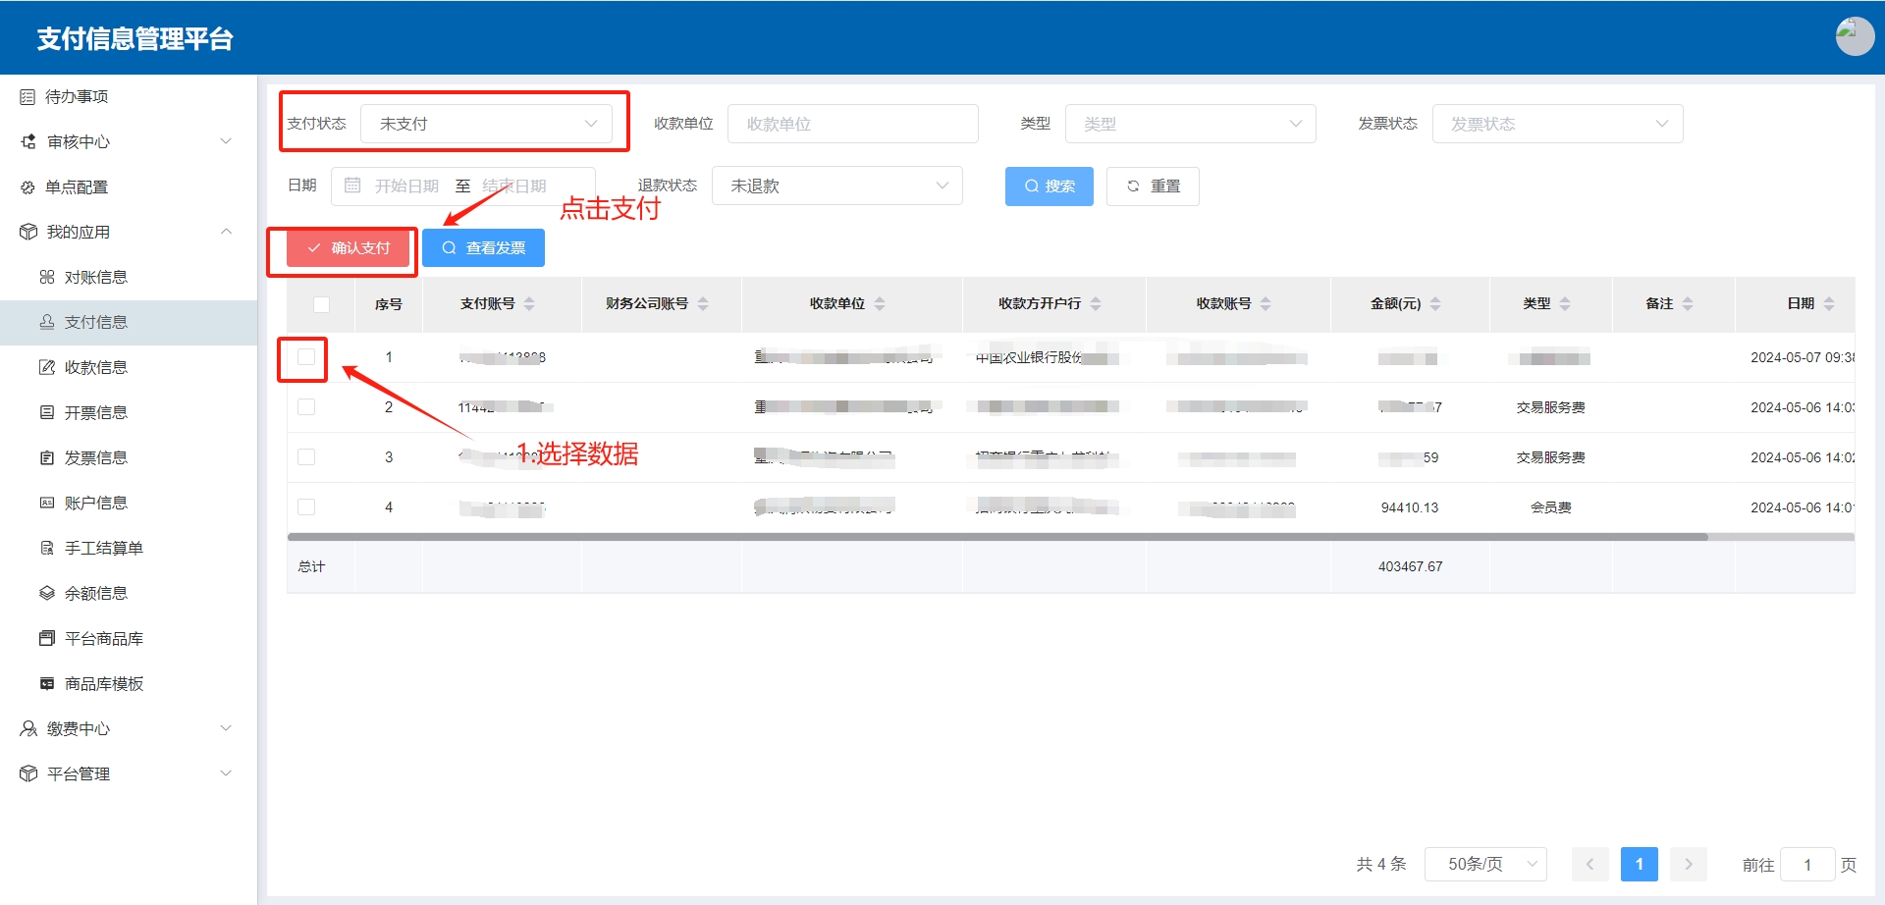This screenshot has height=905, width=1885.
Task: Click the 搜索 button
Action: [1049, 186]
